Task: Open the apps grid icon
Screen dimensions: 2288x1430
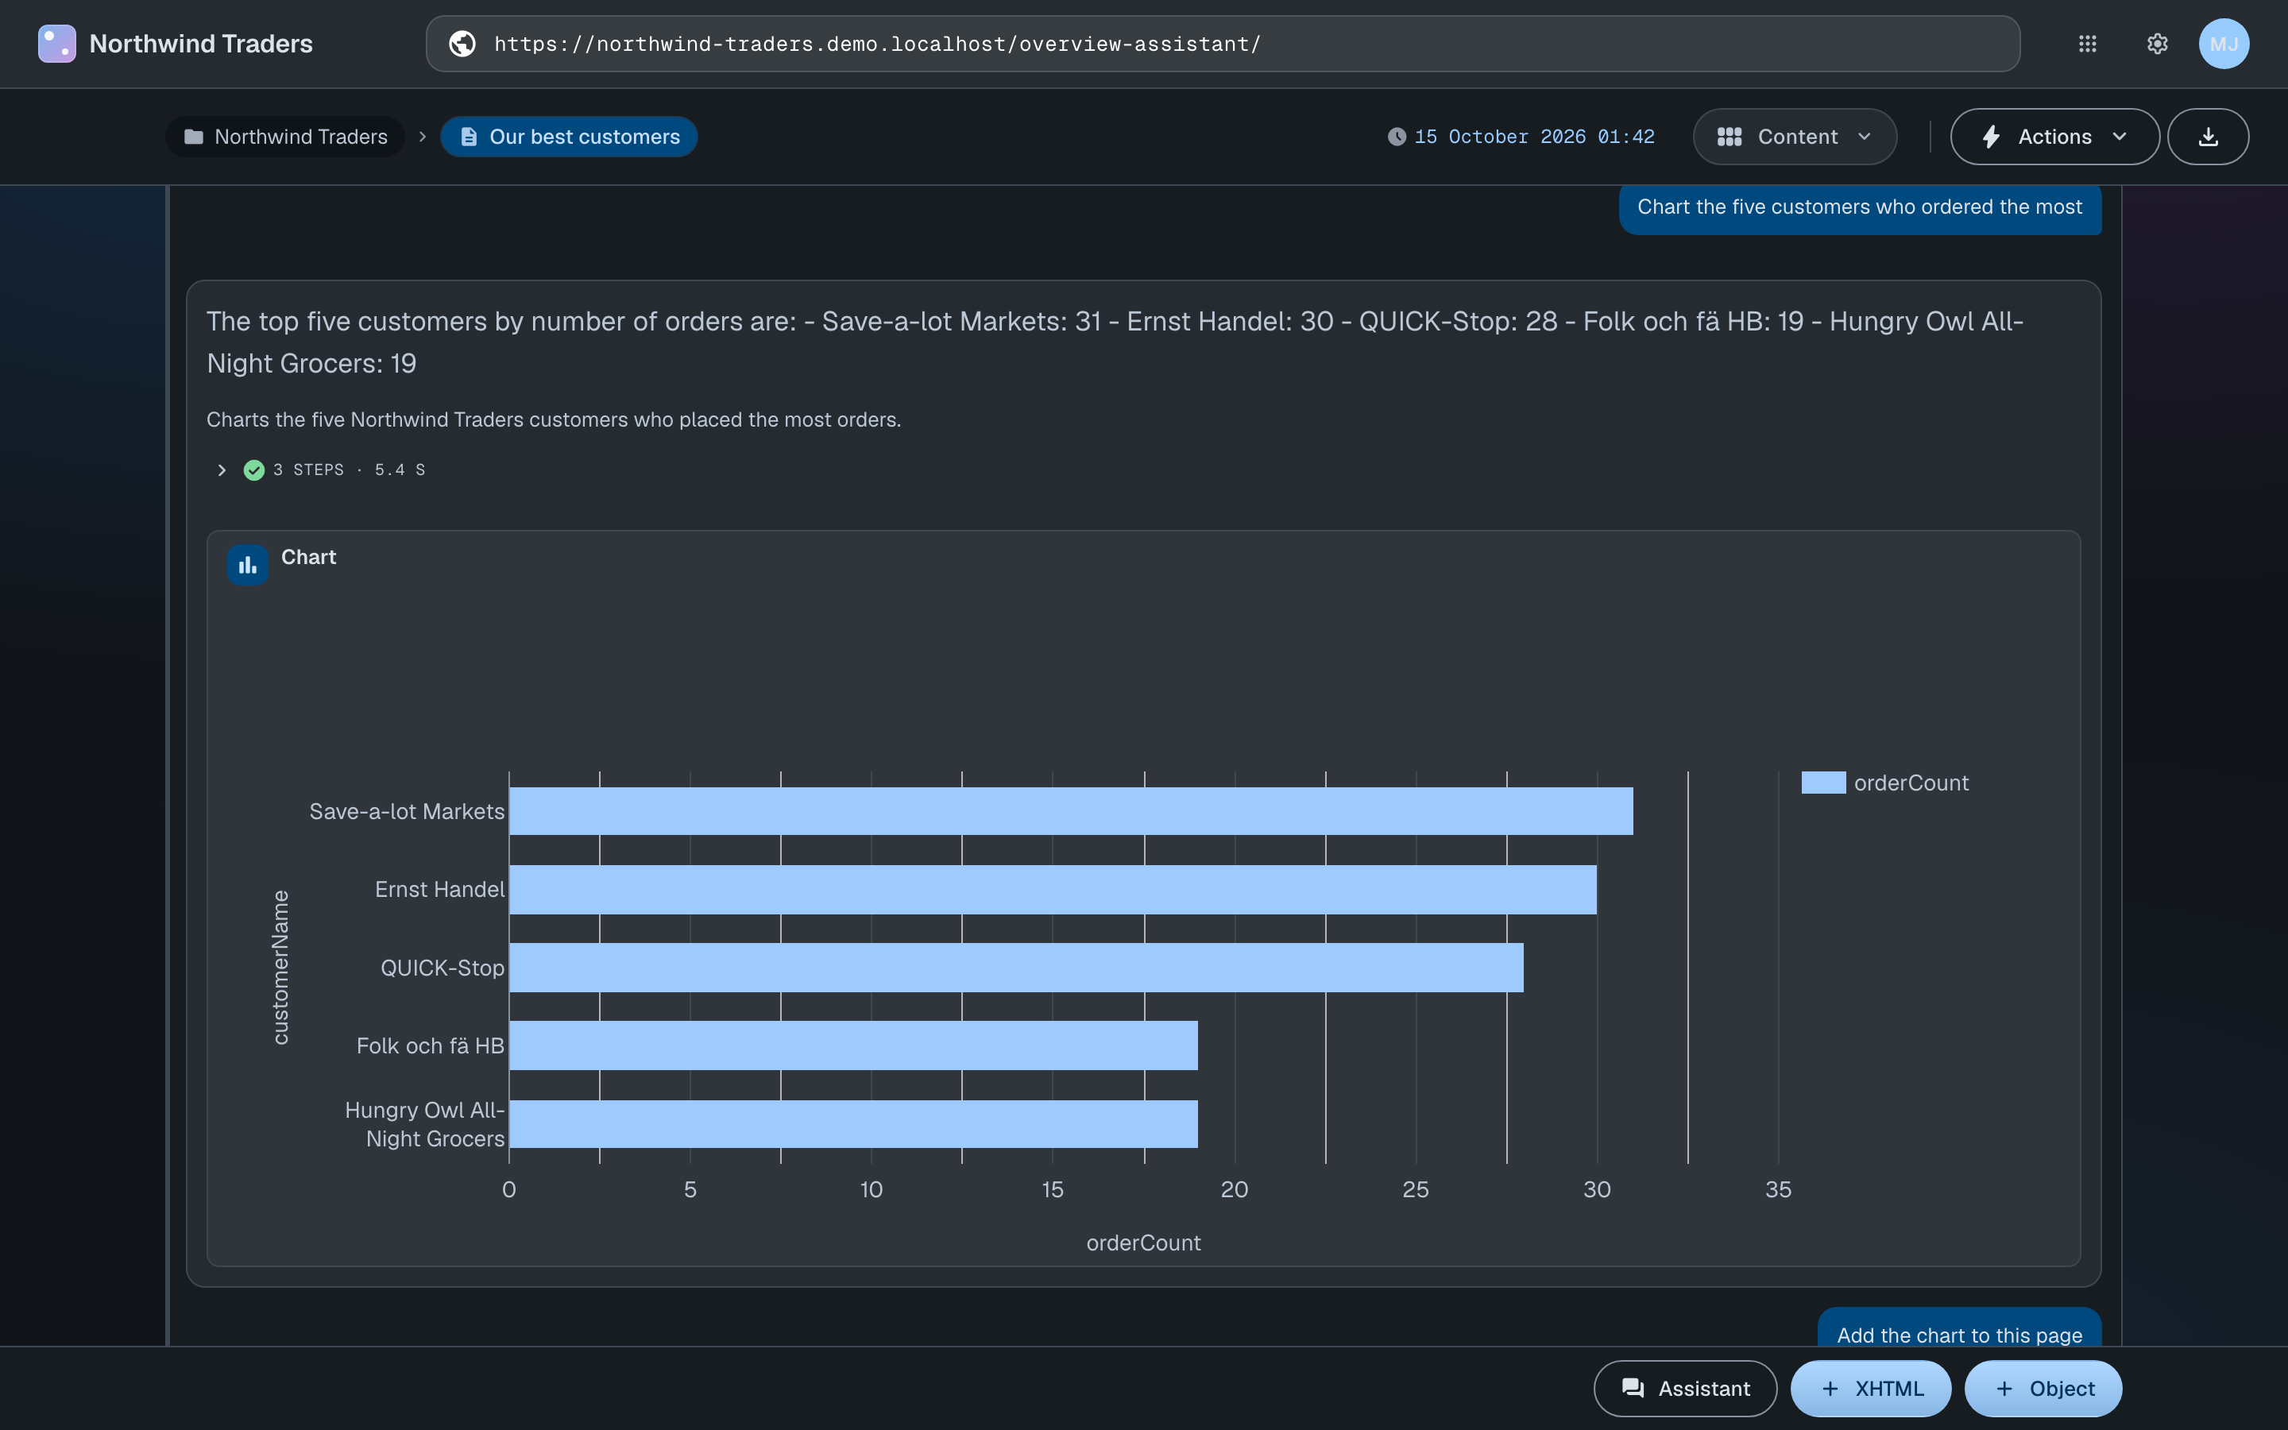Action: click(2088, 44)
